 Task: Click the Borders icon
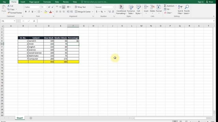tap(39, 12)
